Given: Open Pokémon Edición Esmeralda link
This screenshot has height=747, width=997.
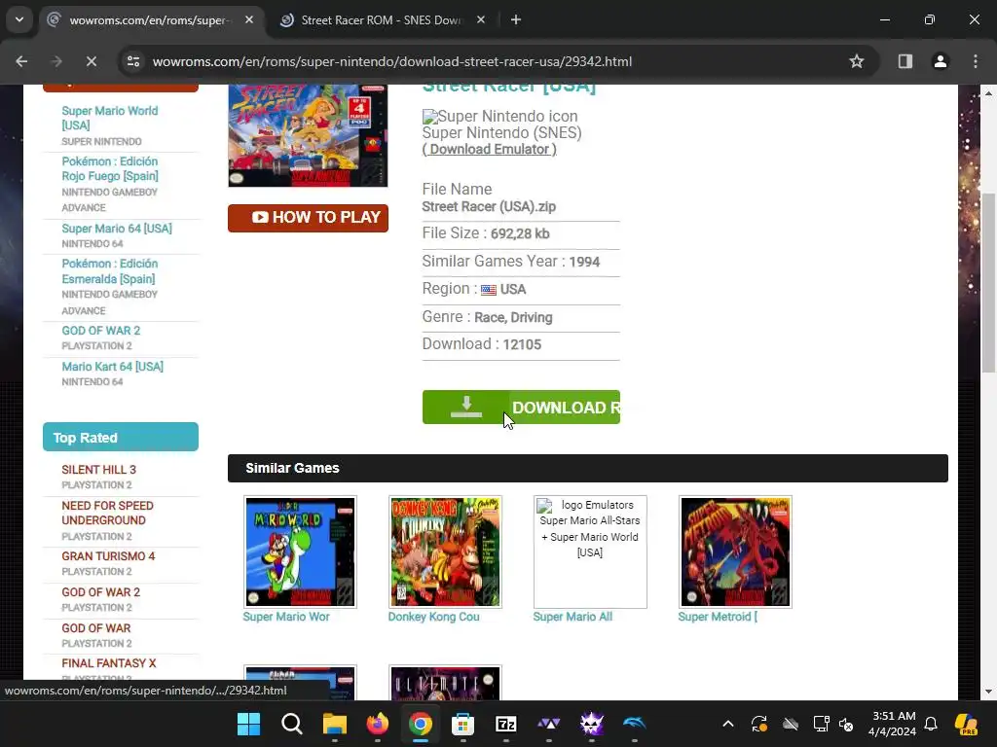Looking at the screenshot, I should [x=109, y=271].
